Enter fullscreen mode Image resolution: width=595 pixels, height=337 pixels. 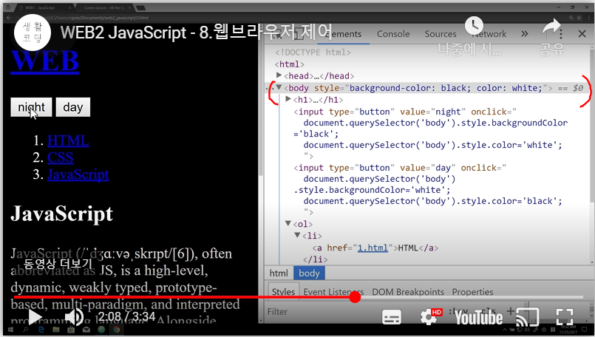565,317
